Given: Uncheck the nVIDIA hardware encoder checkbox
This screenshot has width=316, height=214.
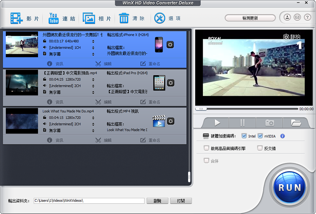Looking at the screenshot, I should (x=260, y=136).
